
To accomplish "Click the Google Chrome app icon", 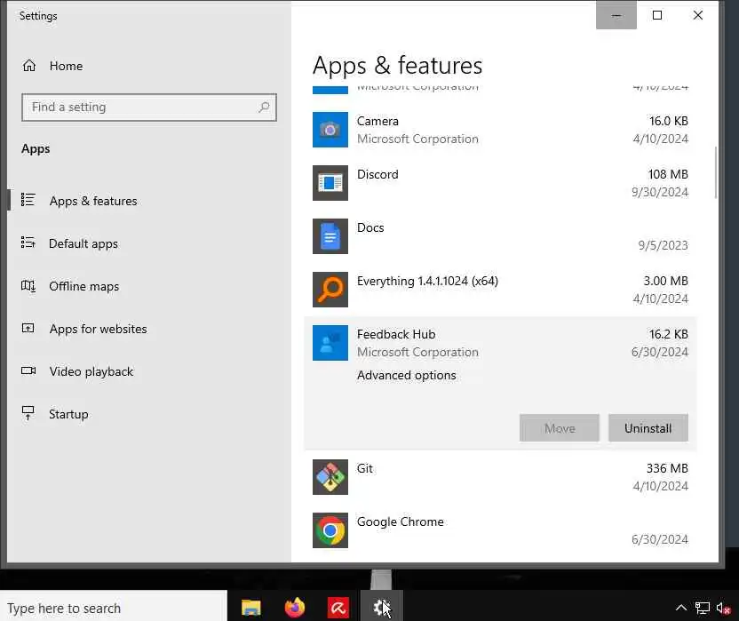I will (330, 530).
